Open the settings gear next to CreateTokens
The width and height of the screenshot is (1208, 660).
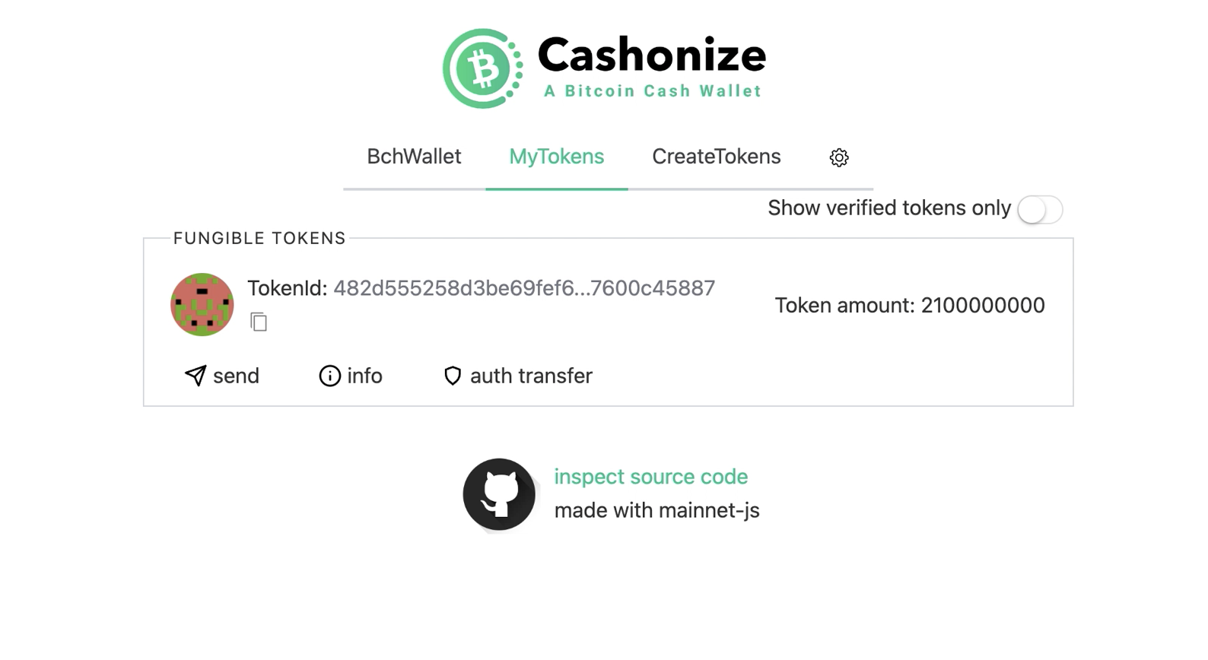839,157
